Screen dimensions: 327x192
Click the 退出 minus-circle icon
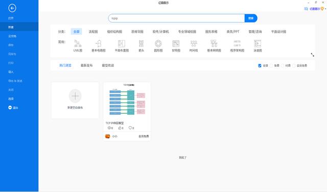10,108
